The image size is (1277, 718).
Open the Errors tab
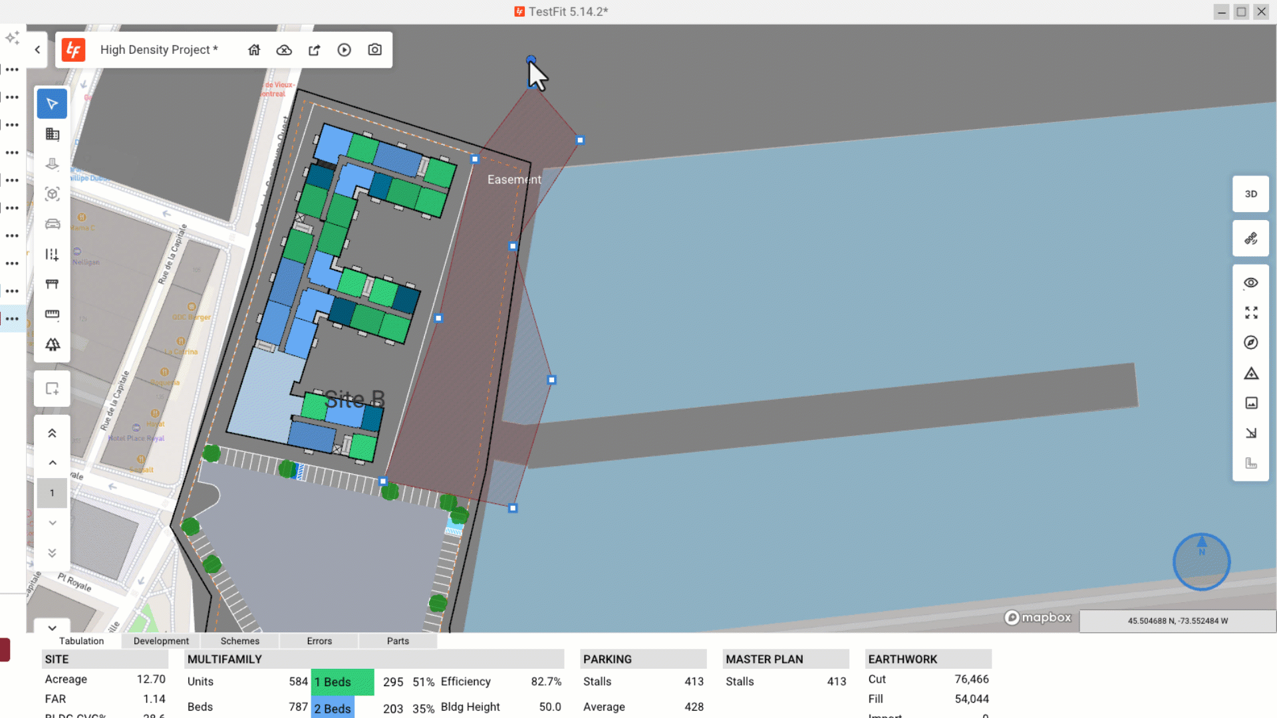pos(319,641)
